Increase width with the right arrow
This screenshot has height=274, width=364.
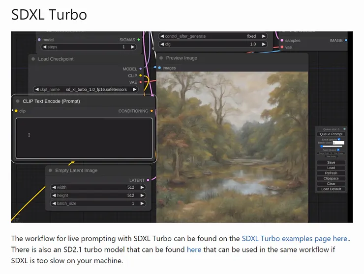142,187
